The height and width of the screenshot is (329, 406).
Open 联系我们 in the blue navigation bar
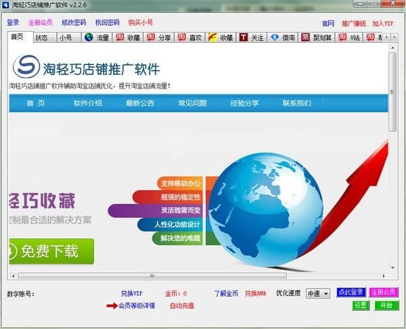coord(297,103)
